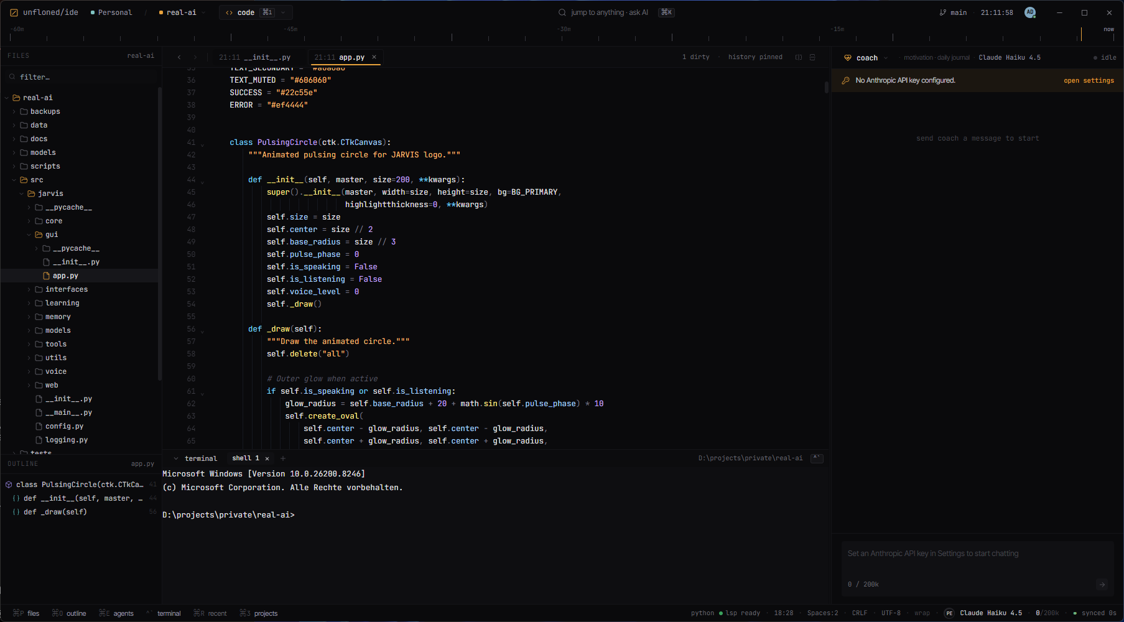Expand the interfaces folder
This screenshot has width=1124, height=622.
point(29,289)
